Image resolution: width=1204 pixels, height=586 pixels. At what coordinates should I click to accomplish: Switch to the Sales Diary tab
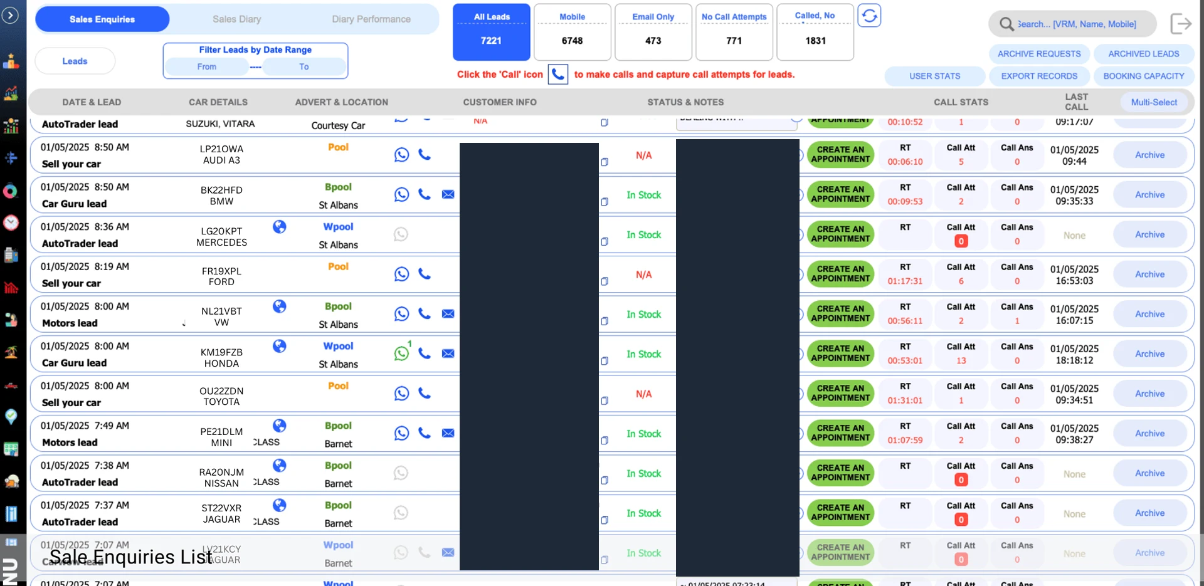coord(237,19)
